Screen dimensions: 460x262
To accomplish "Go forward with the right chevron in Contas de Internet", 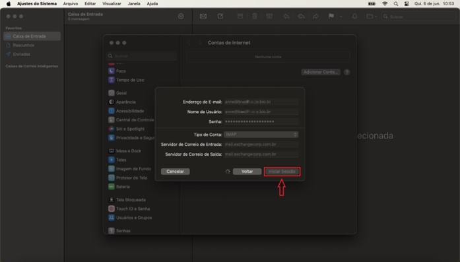I will [200, 43].
